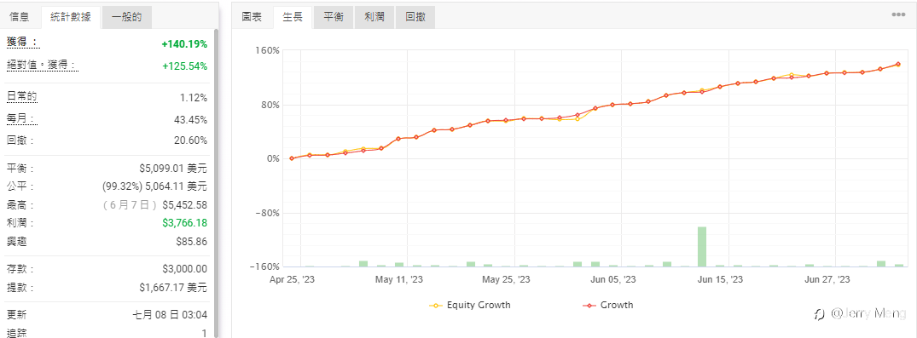The width and height of the screenshot is (917, 338).
Task: Open the 一般的 tab
Action: (127, 17)
